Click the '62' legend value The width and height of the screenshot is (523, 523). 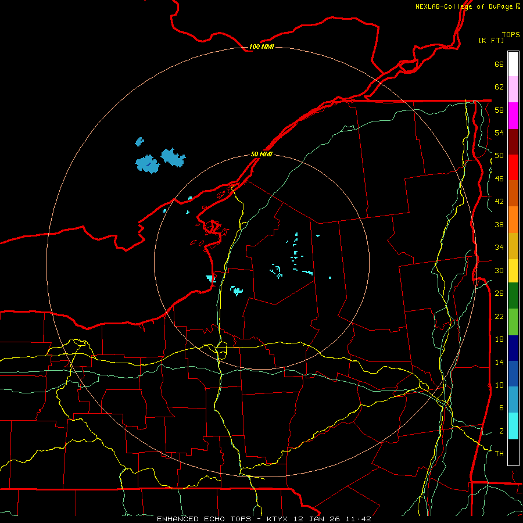499,87
